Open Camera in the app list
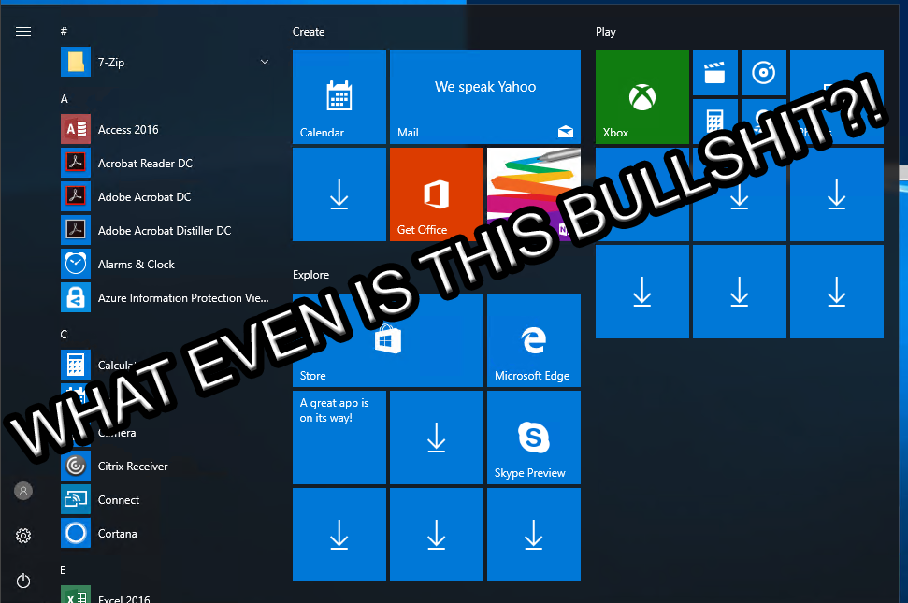The width and height of the screenshot is (908, 603). click(x=166, y=432)
